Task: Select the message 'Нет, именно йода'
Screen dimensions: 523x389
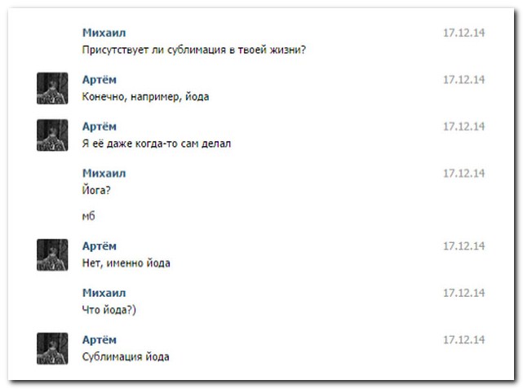Action: [x=126, y=263]
